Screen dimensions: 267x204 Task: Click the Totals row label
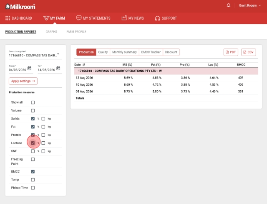click(x=80, y=98)
